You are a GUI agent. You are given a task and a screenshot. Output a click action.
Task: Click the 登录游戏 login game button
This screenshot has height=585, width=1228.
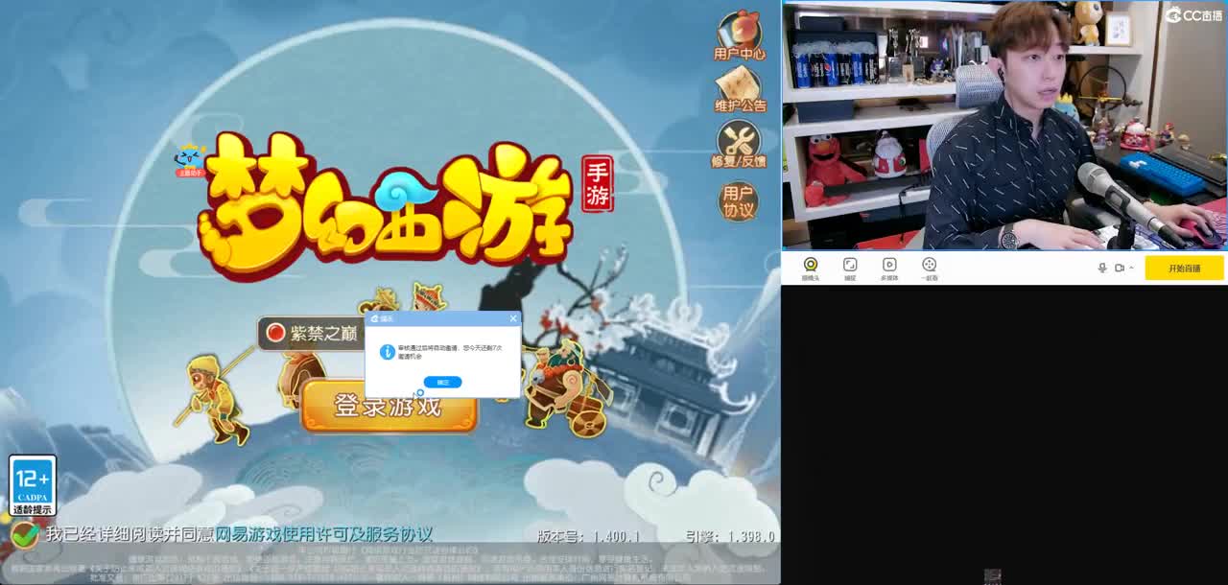389,406
